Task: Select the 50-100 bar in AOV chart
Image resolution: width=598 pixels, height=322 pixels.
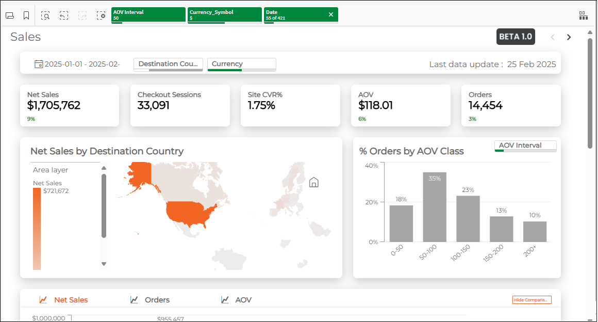Action: (435, 207)
